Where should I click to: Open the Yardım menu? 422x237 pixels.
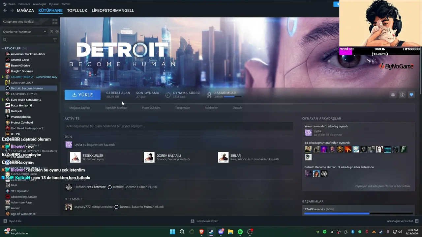point(66,4)
